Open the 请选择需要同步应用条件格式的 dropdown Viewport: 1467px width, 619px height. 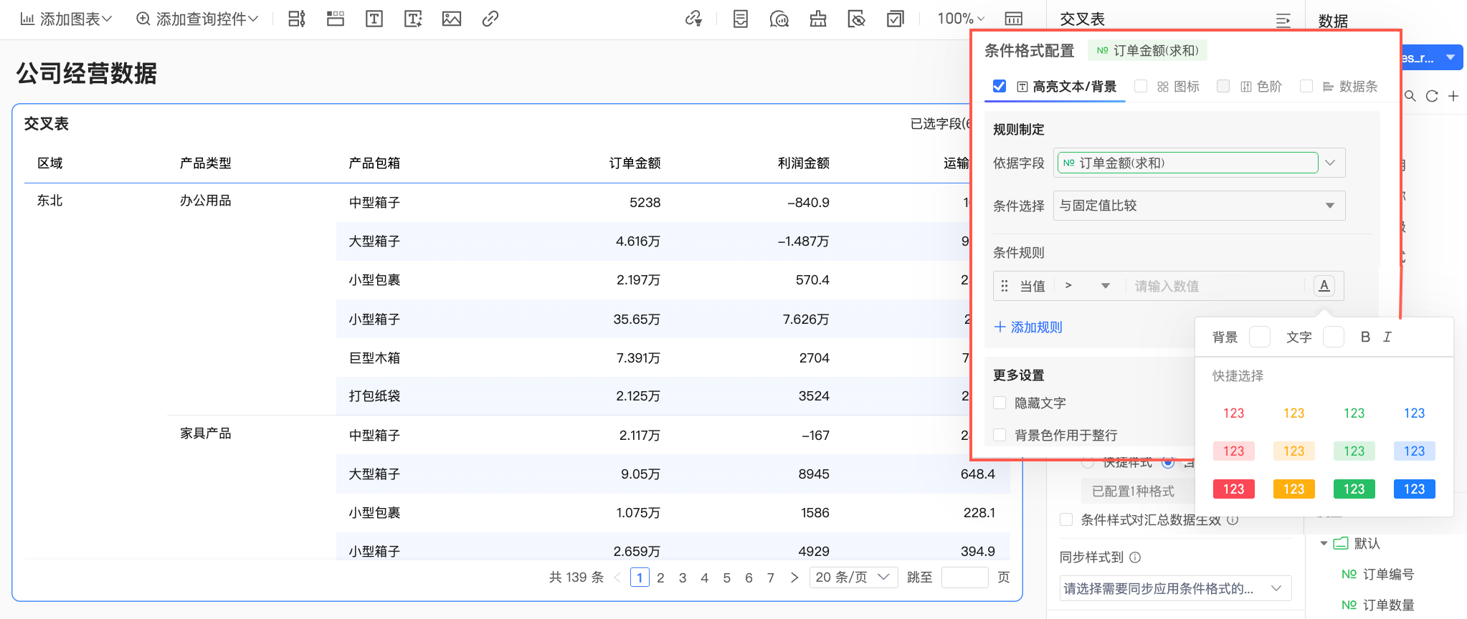click(x=1175, y=589)
